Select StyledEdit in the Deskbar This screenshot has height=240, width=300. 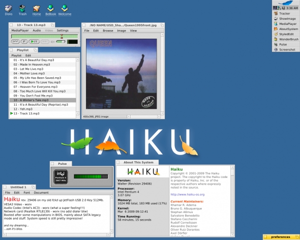(x=286, y=34)
